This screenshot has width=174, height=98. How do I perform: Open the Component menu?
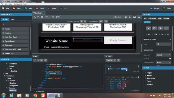point(18,4)
